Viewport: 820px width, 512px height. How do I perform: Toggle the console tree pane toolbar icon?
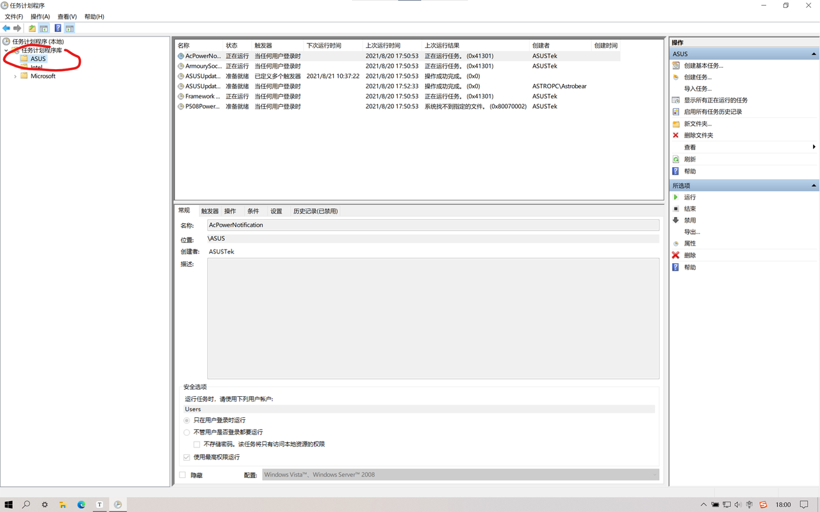pyautogui.click(x=44, y=28)
